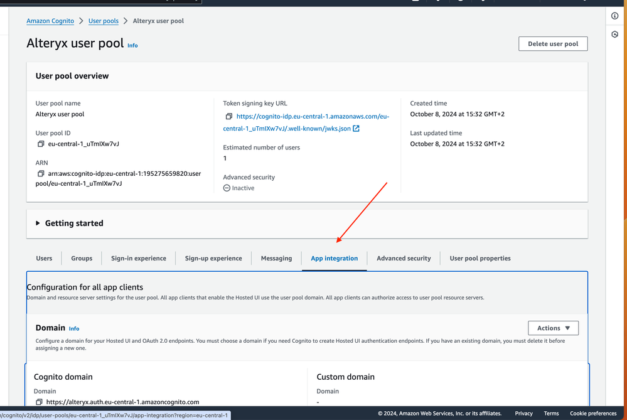Open Amazon Cognito breadcrumb link

pos(50,21)
